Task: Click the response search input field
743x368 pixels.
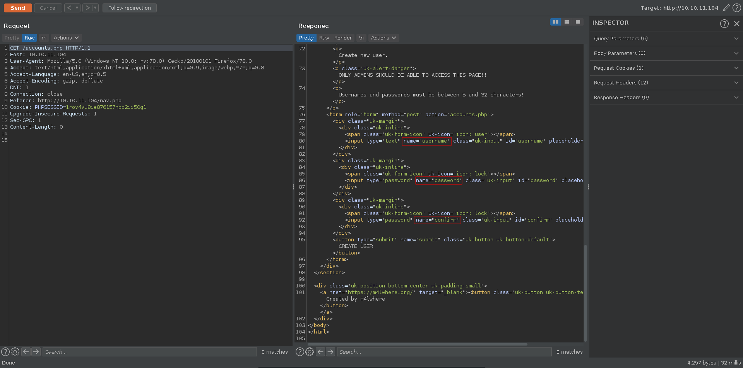Action: [x=444, y=352]
